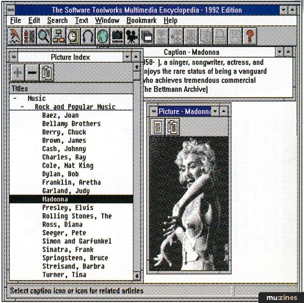Open the Help menu
The image size is (304, 303).
170,20
